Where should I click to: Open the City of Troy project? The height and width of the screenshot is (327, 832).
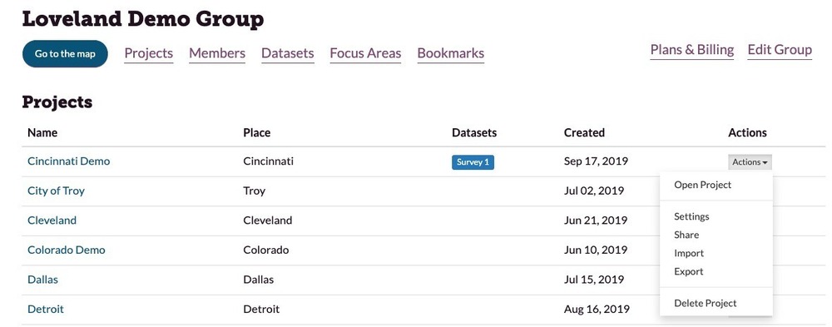[x=56, y=191]
